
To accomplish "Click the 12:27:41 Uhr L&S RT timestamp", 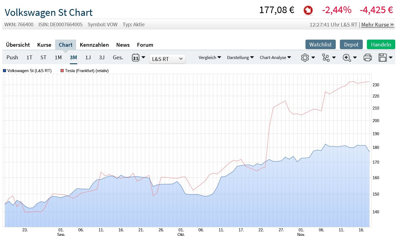I will [333, 25].
